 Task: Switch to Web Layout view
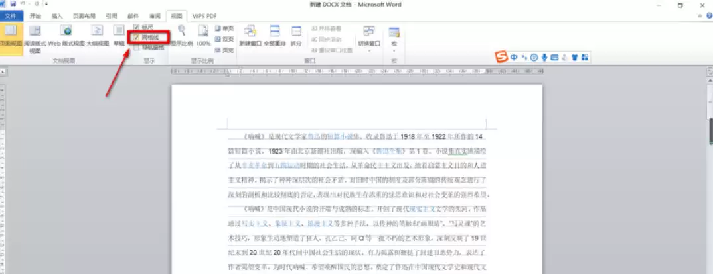pyautogui.click(x=66, y=36)
